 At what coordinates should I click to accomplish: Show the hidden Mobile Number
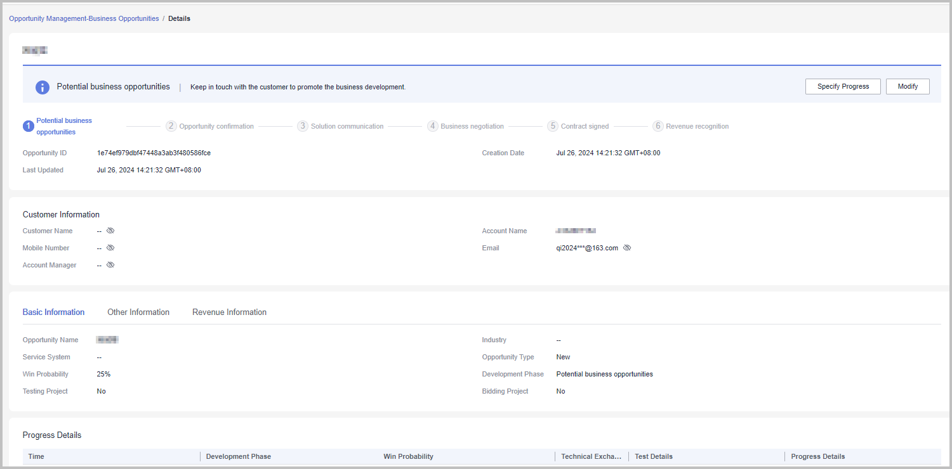click(110, 248)
